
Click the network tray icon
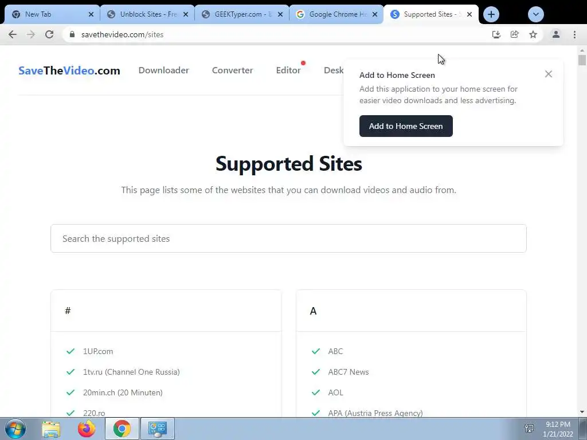tap(529, 429)
